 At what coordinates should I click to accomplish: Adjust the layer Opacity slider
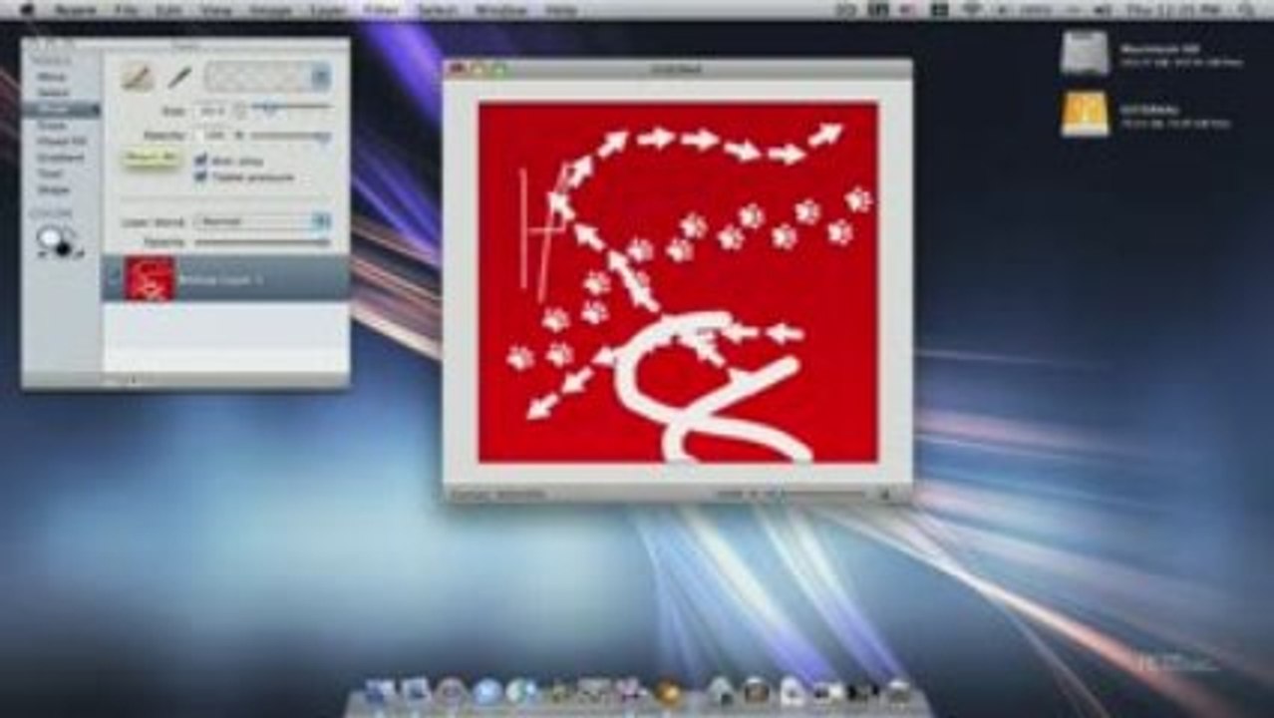coord(263,242)
